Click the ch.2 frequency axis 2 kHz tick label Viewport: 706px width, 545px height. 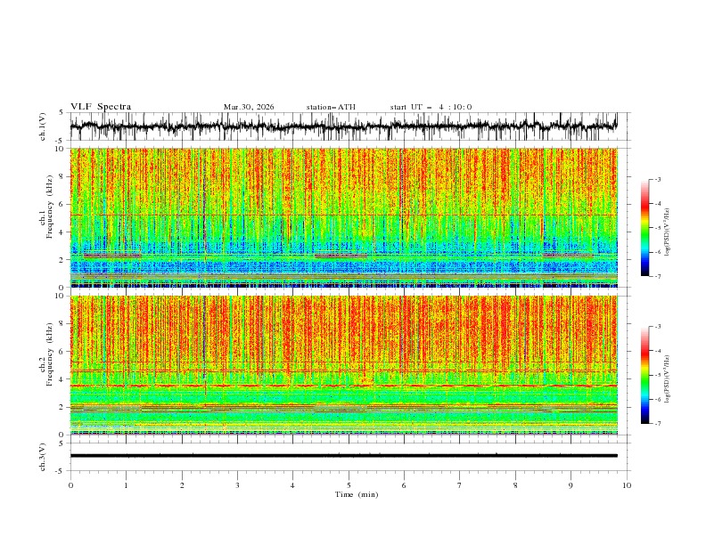(x=62, y=407)
